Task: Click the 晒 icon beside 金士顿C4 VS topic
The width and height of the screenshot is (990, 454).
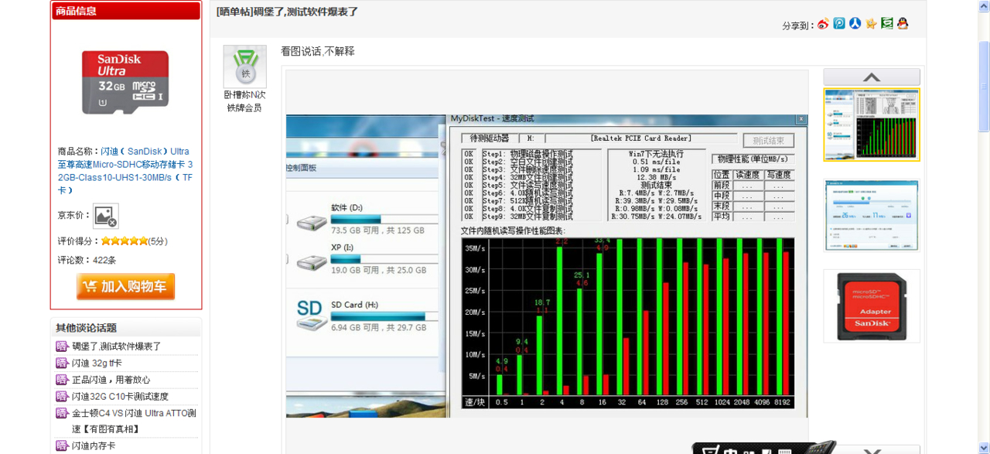Action: 62,413
